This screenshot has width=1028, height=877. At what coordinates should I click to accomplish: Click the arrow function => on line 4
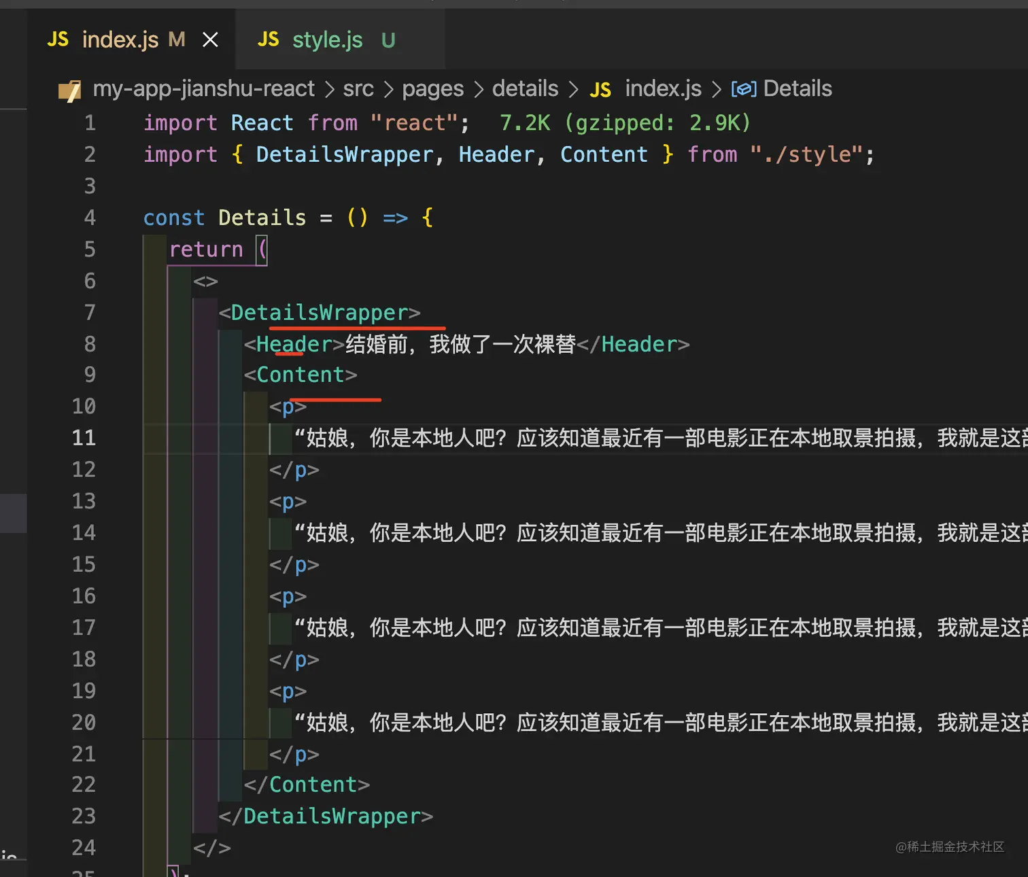pyautogui.click(x=395, y=218)
